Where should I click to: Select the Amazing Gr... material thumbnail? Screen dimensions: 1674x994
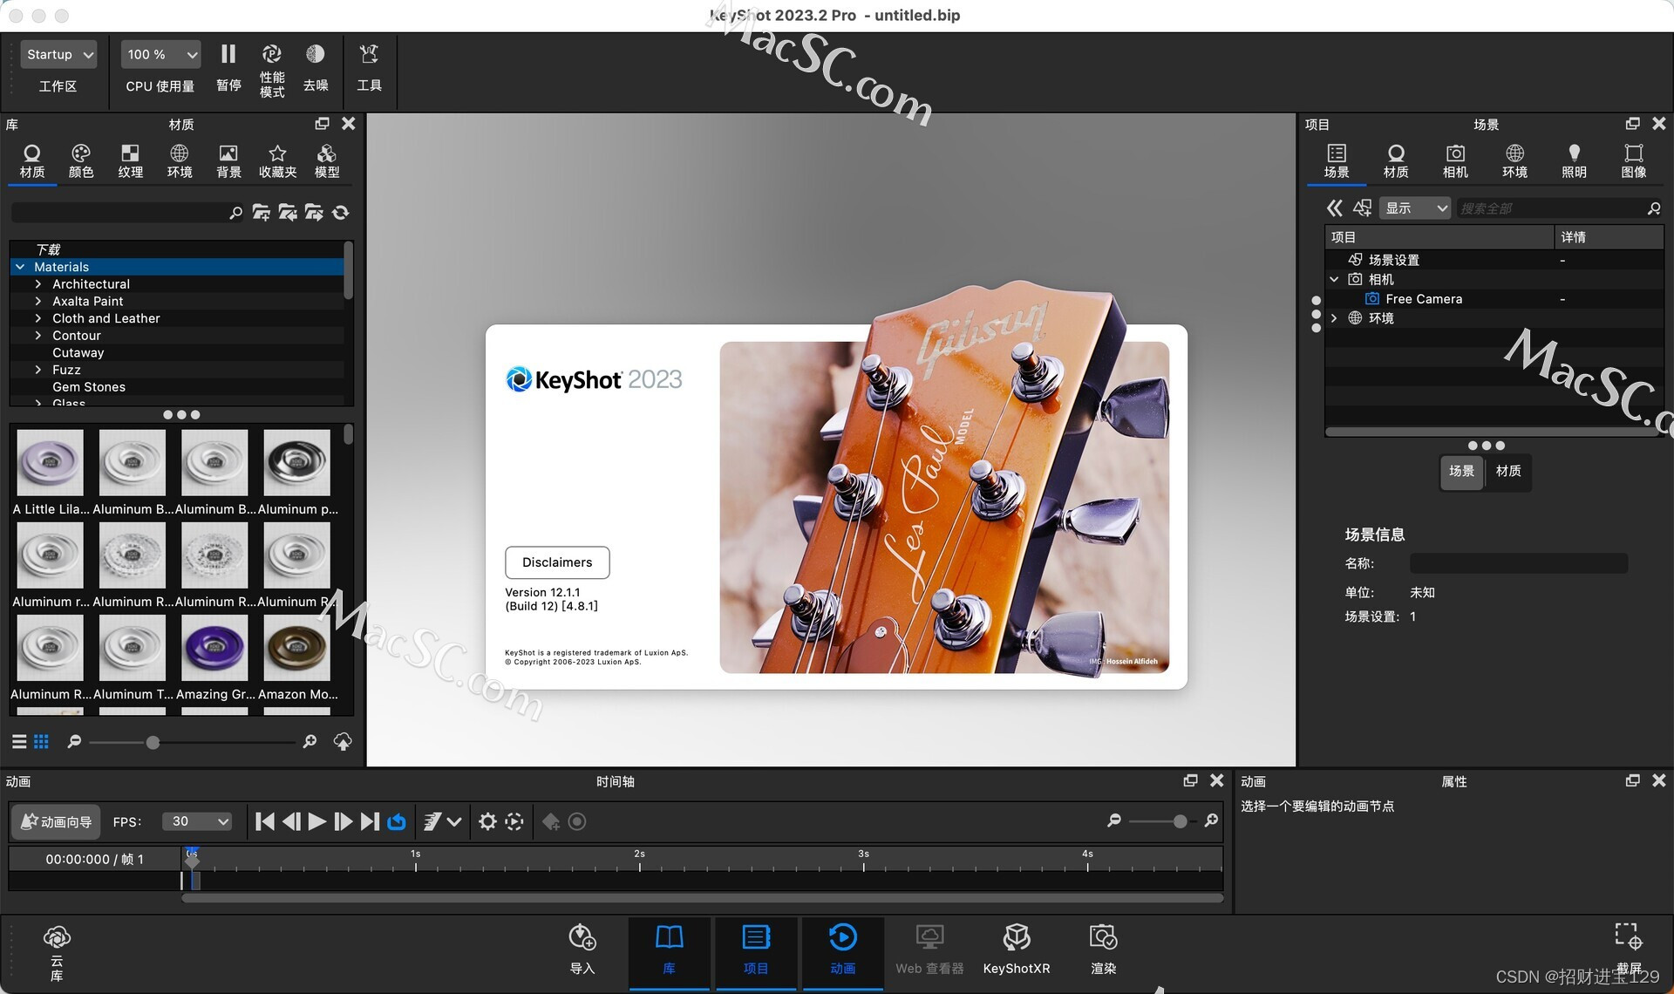214,649
